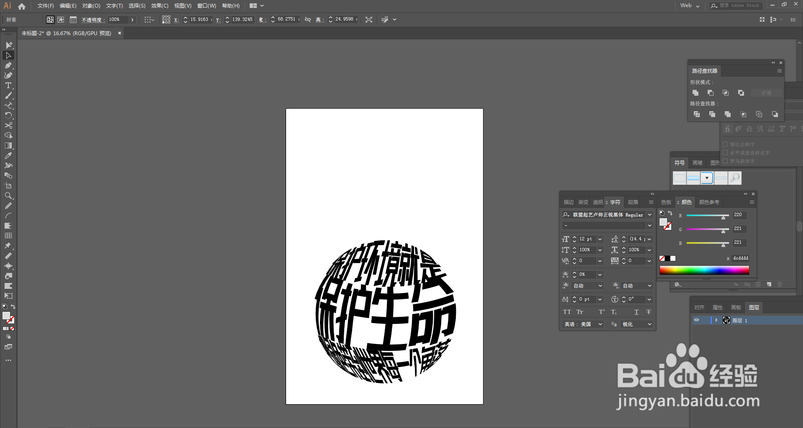This screenshot has width=803, height=428.
Task: Select the Free Transform tool
Action: click(x=8, y=296)
